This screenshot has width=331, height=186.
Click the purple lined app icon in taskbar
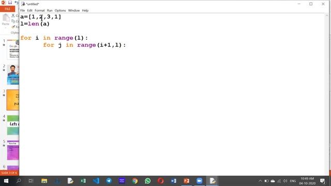[x=122, y=181]
